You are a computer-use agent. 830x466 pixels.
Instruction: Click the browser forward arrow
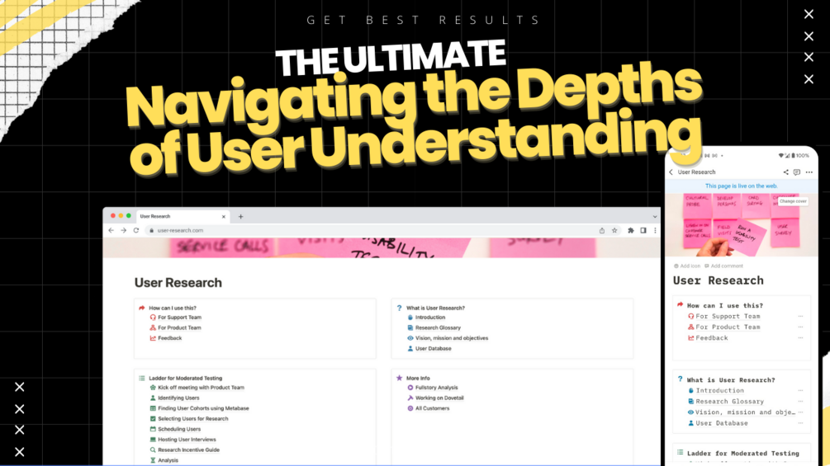(x=123, y=230)
